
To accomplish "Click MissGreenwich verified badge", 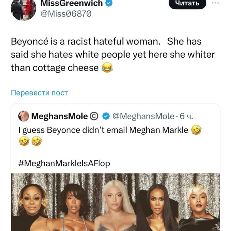I will [109, 3].
